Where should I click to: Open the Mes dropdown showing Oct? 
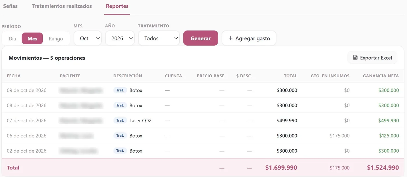click(x=88, y=38)
